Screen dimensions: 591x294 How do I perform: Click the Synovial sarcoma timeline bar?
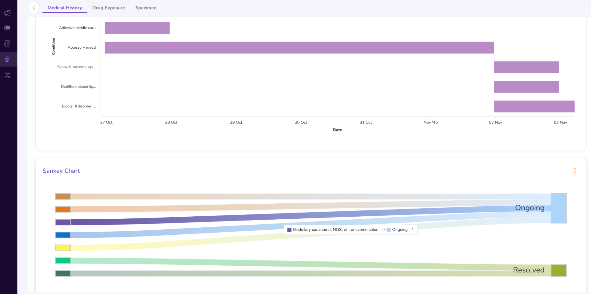click(x=526, y=67)
